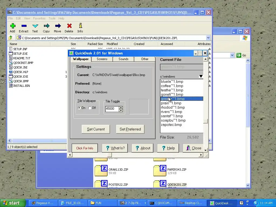Click the Add icon in 7-Zip toolbar
This screenshot has height=207, width=276.
click(x=12, y=26)
